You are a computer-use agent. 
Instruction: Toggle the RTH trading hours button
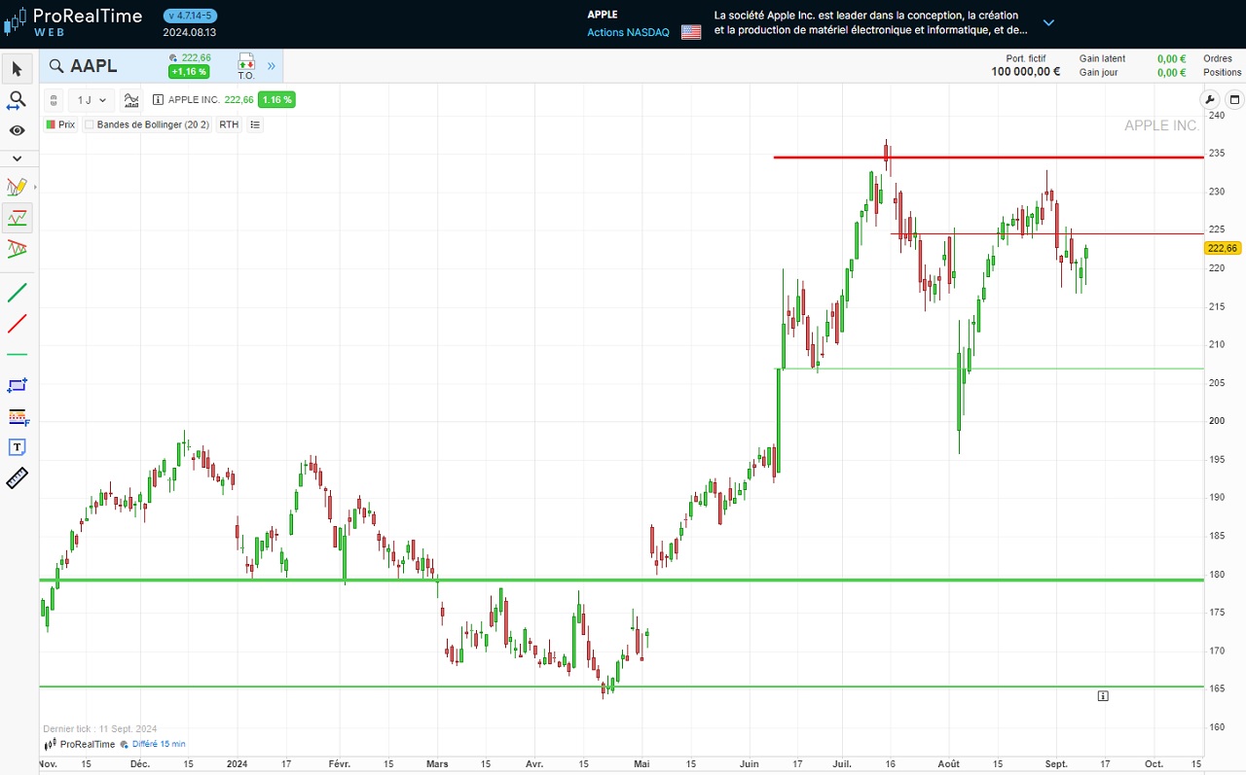click(x=229, y=124)
